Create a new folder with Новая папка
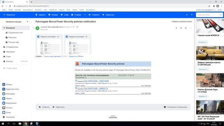This screenshot has width=224, height=126. pyautogui.click(x=10, y=68)
